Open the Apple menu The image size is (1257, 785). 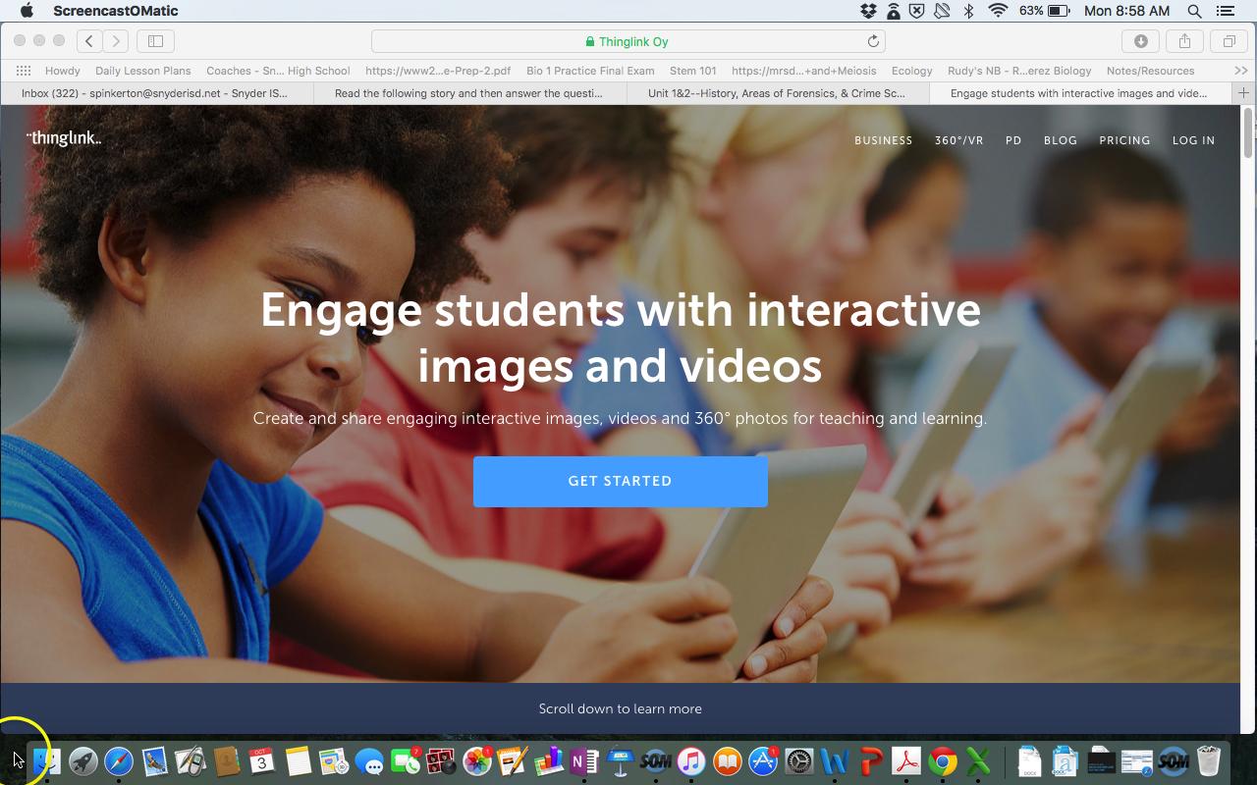(x=27, y=11)
